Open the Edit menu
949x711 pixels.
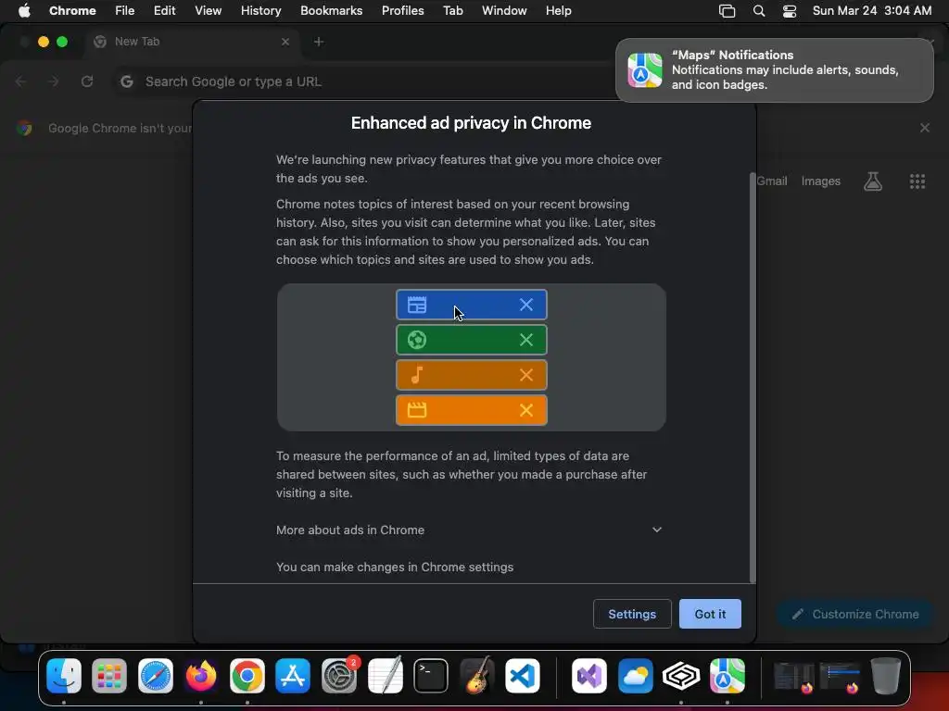coord(164,10)
